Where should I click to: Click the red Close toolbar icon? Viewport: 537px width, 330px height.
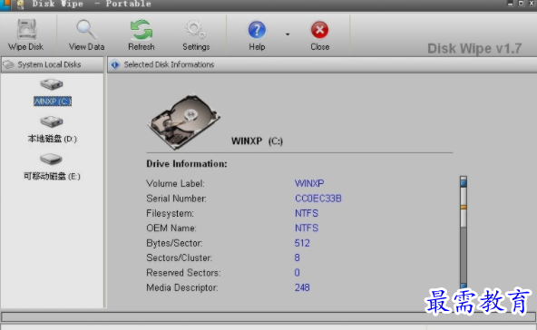[319, 30]
